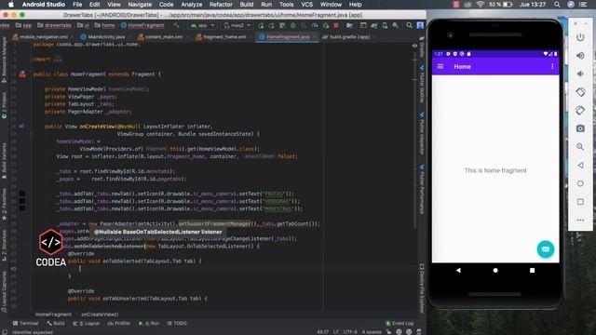Click the emulator sidebar overview square button
Viewport: 596px width, 335px height.
(580, 202)
